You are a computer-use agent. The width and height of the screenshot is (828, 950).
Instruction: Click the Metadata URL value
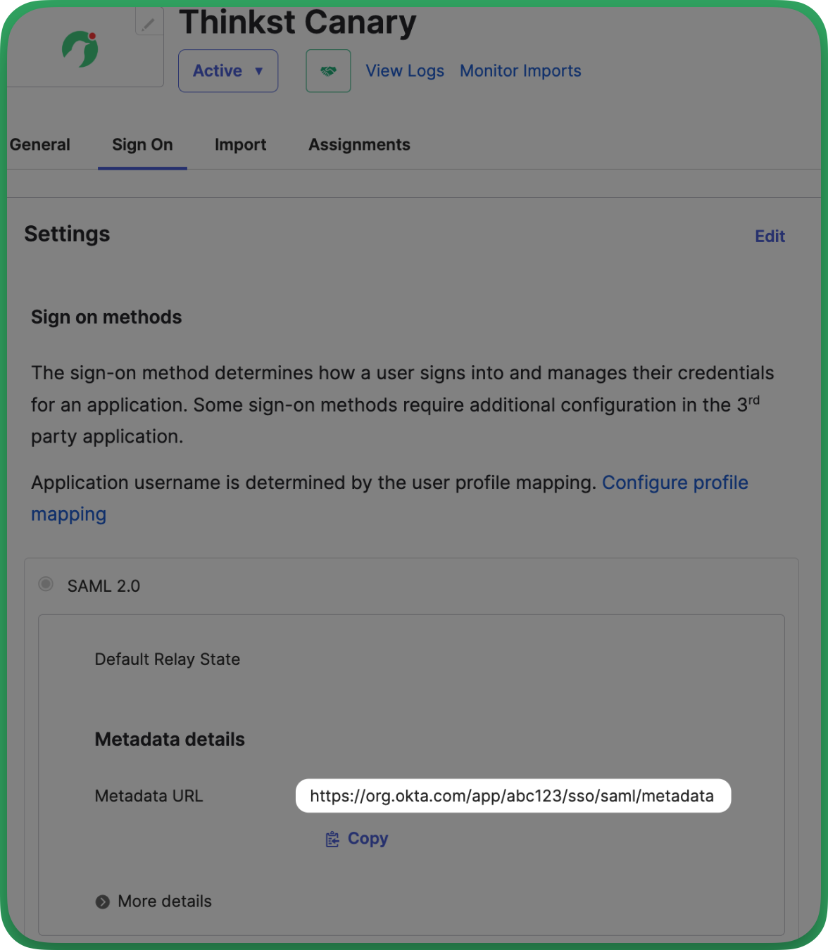512,796
